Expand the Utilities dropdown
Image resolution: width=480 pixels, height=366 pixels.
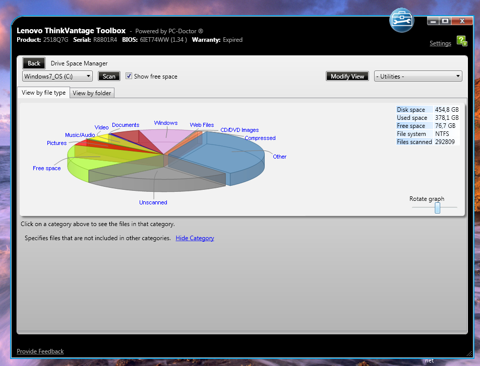pyautogui.click(x=418, y=76)
